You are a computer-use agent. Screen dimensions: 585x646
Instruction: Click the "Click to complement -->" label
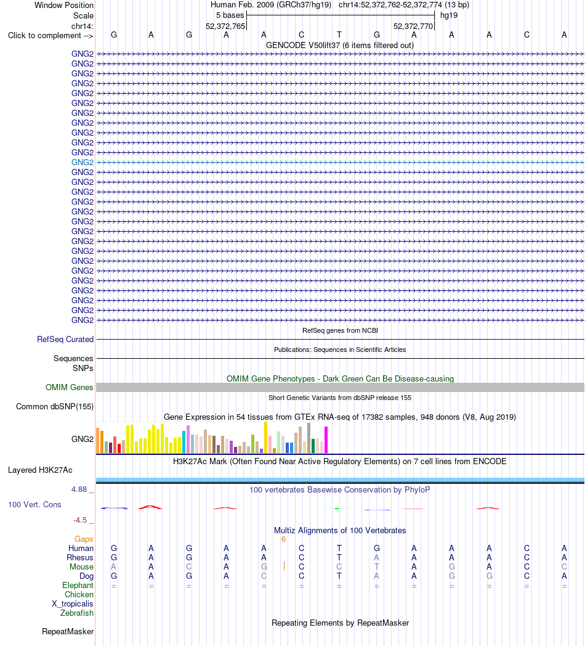(50, 35)
